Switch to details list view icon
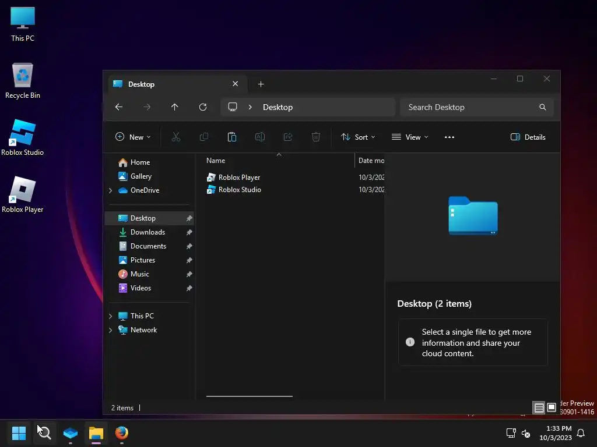597x447 pixels. click(x=539, y=408)
